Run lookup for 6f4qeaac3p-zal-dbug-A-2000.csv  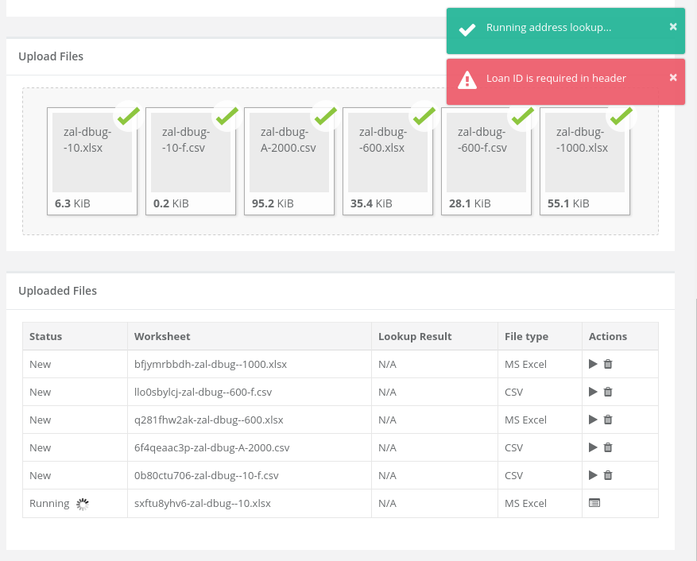click(x=593, y=447)
